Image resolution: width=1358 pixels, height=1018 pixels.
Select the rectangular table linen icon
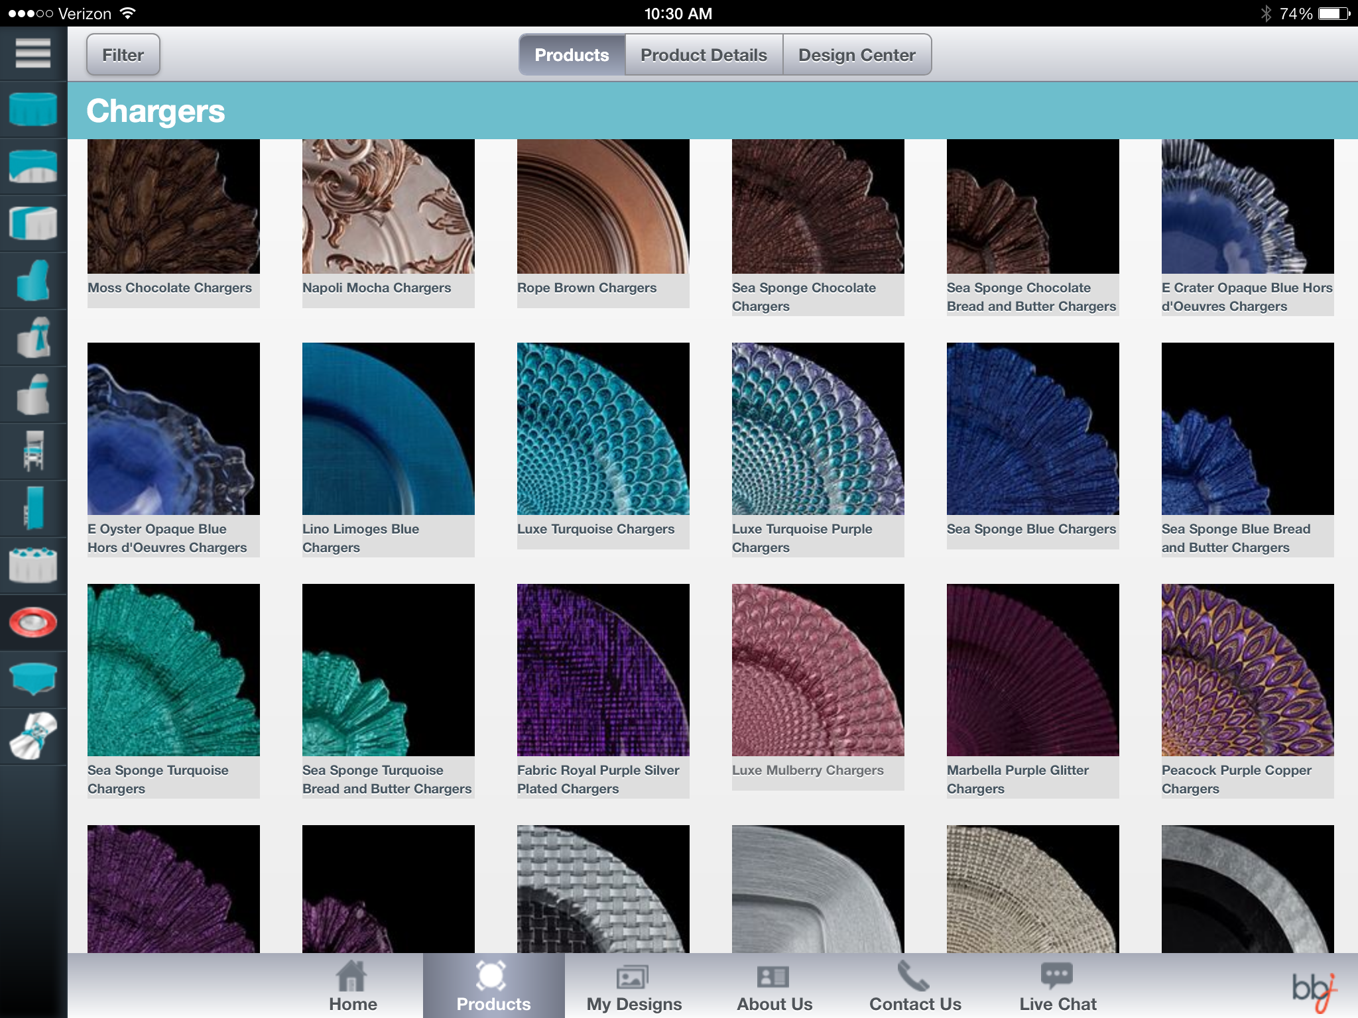point(33,223)
